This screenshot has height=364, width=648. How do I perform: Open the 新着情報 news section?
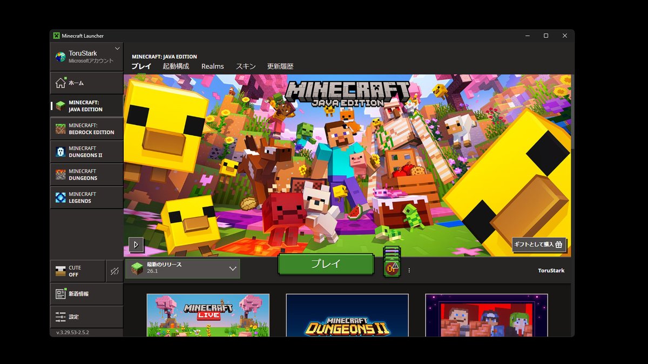click(x=86, y=294)
